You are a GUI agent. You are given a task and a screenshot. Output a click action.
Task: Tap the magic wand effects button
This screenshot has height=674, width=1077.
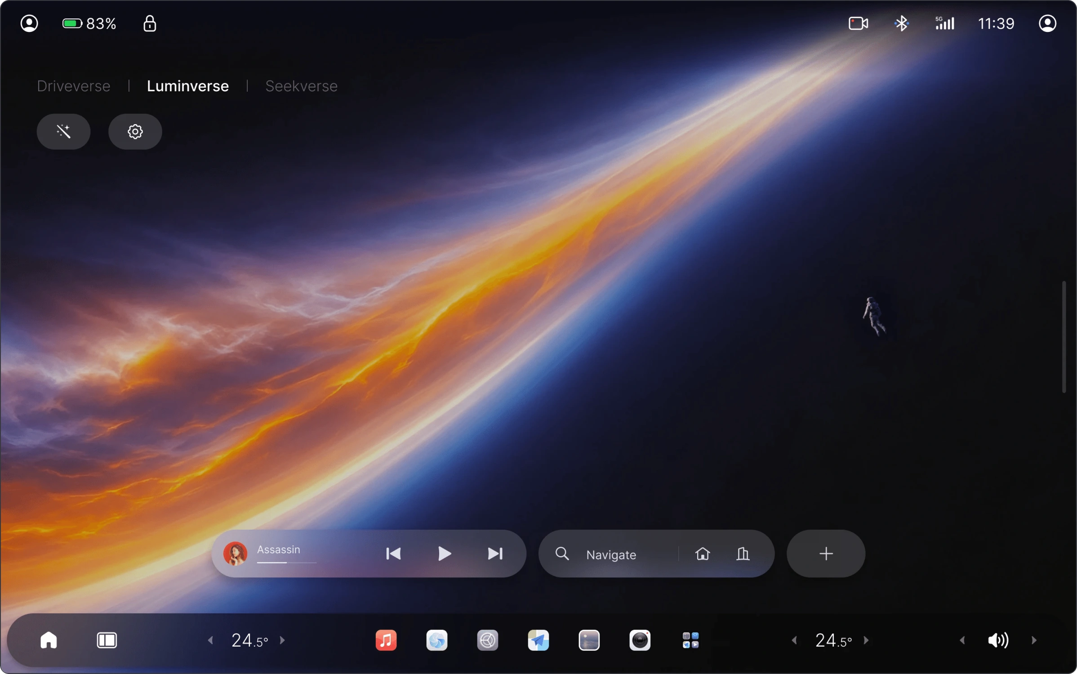pyautogui.click(x=63, y=131)
